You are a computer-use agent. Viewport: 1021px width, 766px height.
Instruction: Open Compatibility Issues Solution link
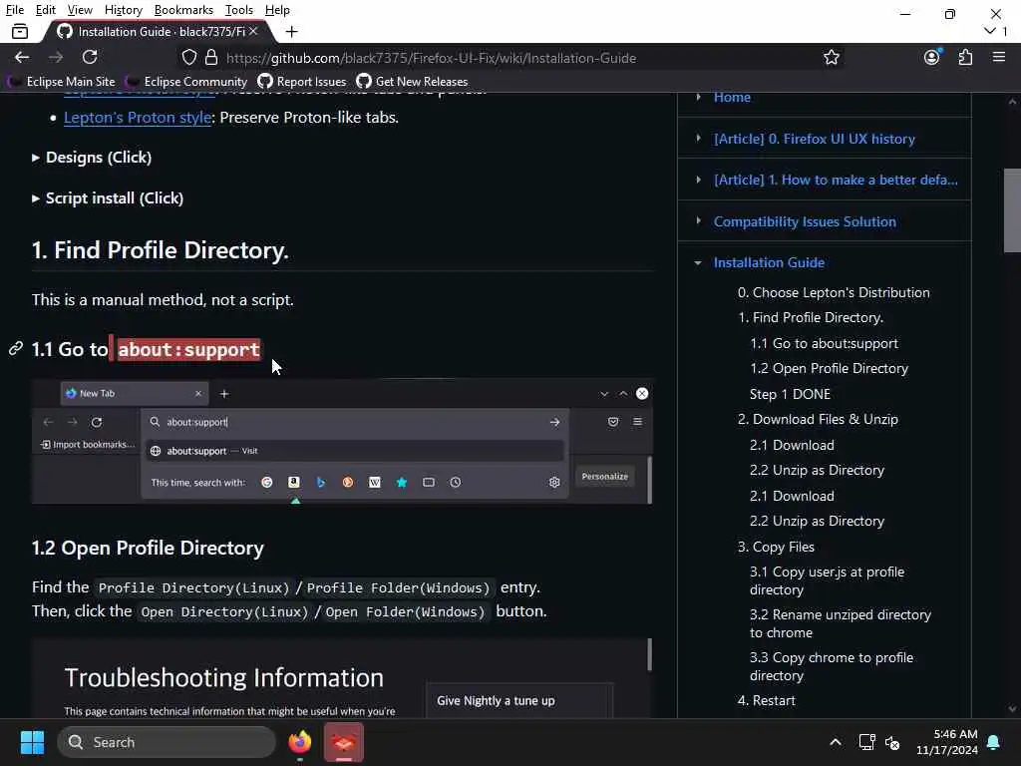(x=805, y=221)
